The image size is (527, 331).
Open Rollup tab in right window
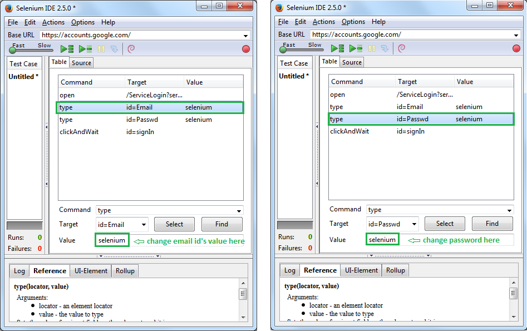pyautogui.click(x=396, y=270)
